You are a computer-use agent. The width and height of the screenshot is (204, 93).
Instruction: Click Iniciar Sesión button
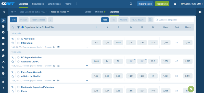[145, 4]
